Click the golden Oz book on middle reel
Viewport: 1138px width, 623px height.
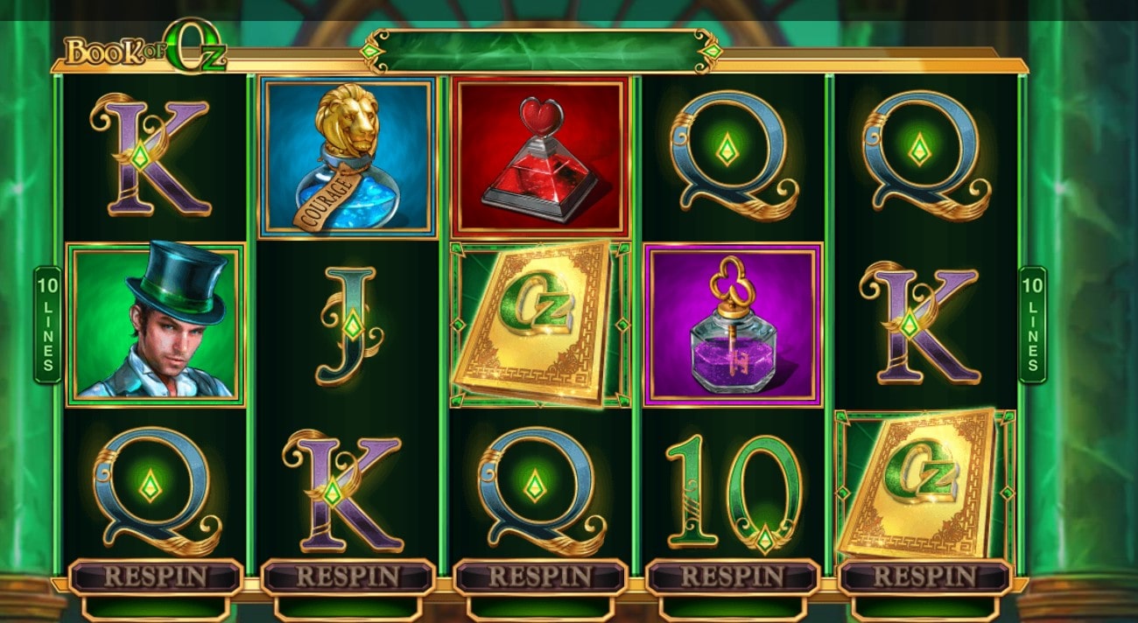pyautogui.click(x=540, y=325)
